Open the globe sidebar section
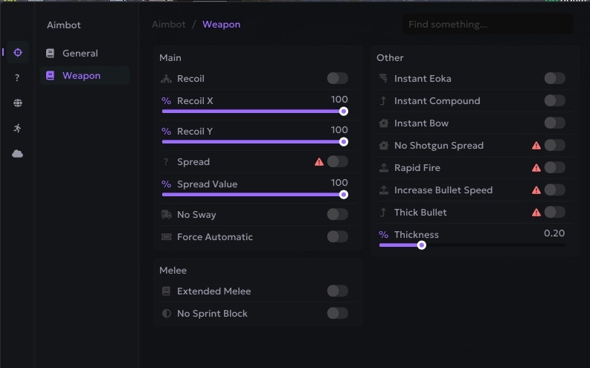 click(x=17, y=103)
